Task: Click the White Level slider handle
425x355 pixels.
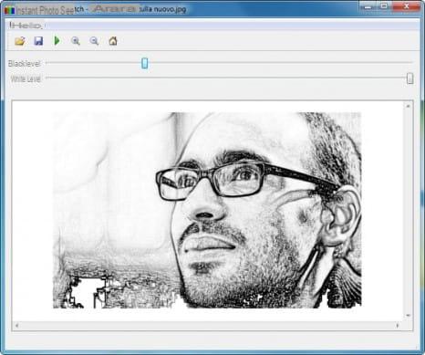Action: pyautogui.click(x=409, y=78)
